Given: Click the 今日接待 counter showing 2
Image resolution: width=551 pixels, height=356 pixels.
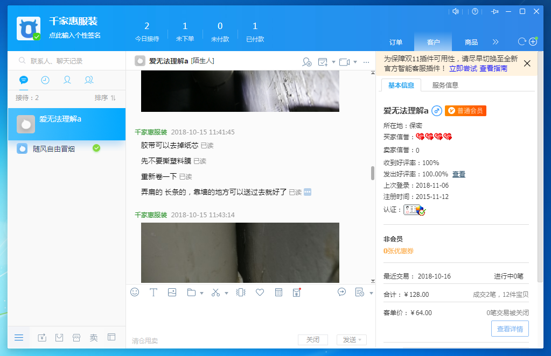Looking at the screenshot, I should point(147,32).
